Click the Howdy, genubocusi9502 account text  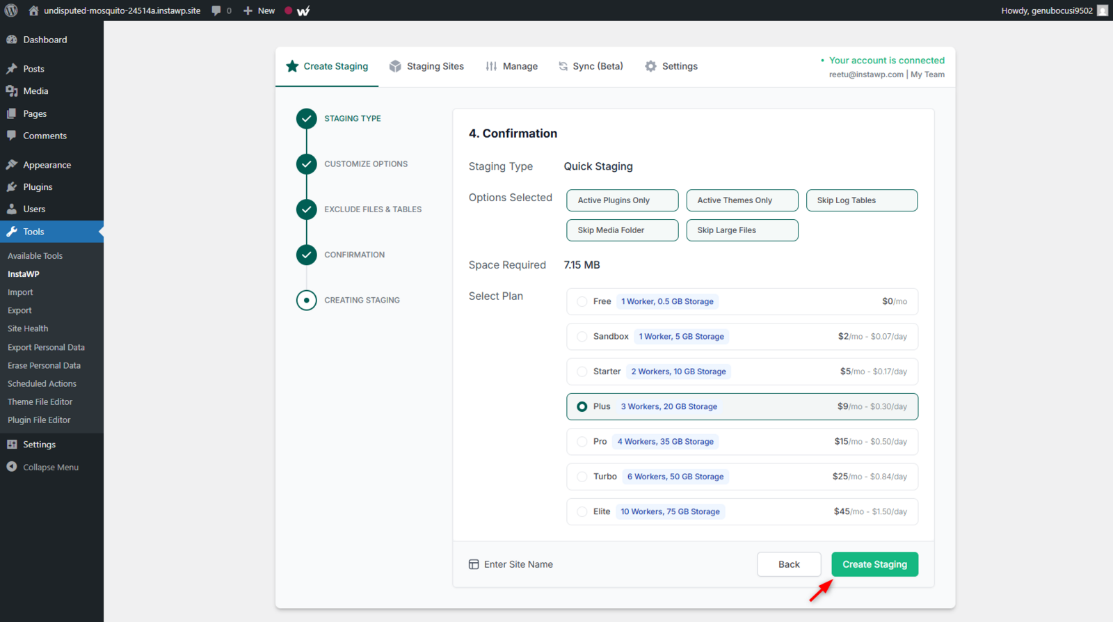tap(1047, 10)
